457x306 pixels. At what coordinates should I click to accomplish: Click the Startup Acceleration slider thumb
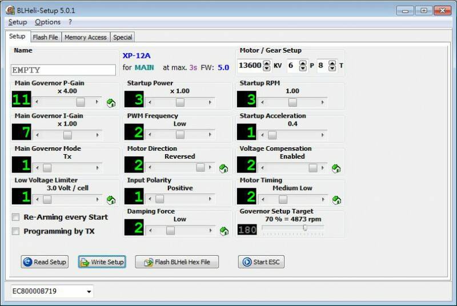[272, 135]
